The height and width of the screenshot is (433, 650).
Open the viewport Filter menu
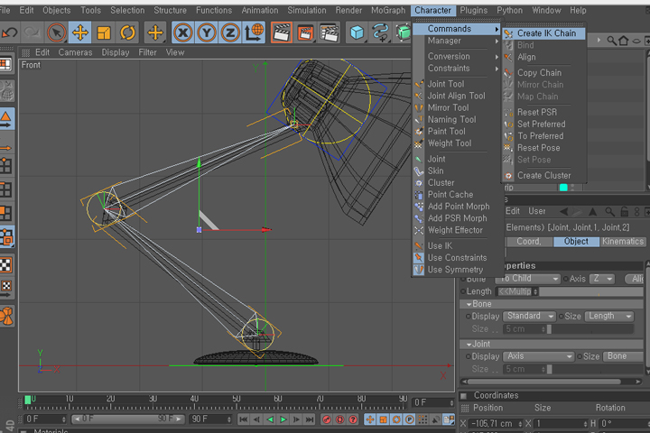point(147,52)
